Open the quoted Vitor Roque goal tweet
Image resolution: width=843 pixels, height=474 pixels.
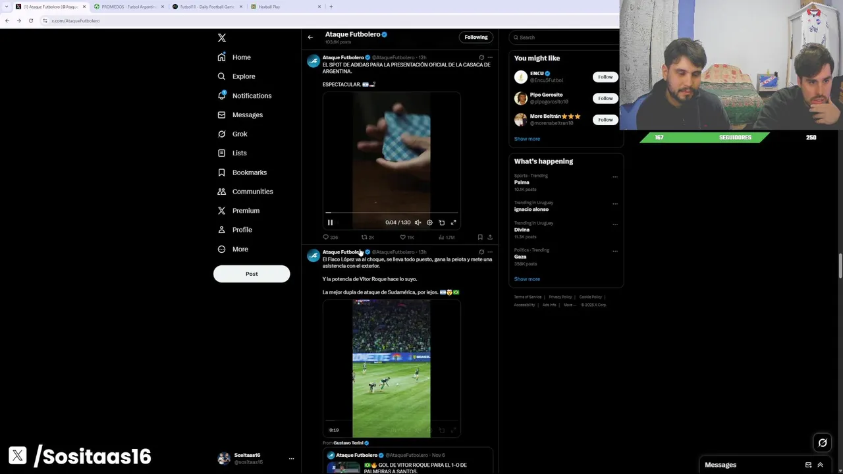(408, 461)
